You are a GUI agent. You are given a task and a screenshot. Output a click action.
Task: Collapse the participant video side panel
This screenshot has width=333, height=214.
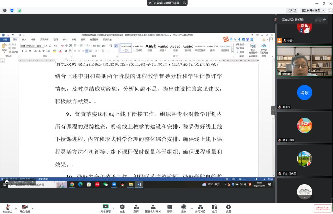click(x=273, y=111)
